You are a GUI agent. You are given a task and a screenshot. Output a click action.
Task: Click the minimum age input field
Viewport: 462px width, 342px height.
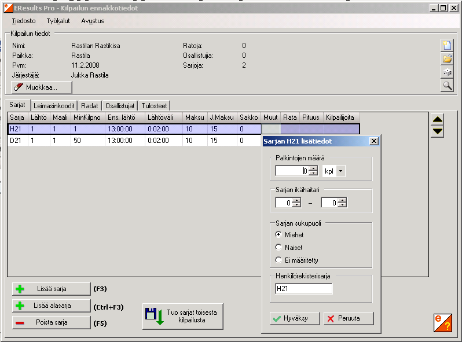click(x=284, y=203)
